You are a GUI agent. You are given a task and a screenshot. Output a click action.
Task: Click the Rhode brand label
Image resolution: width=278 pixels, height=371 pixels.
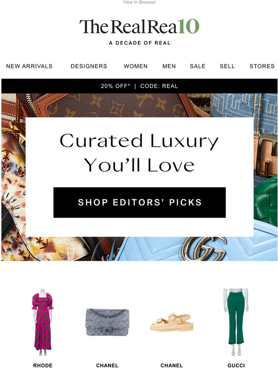tap(43, 365)
